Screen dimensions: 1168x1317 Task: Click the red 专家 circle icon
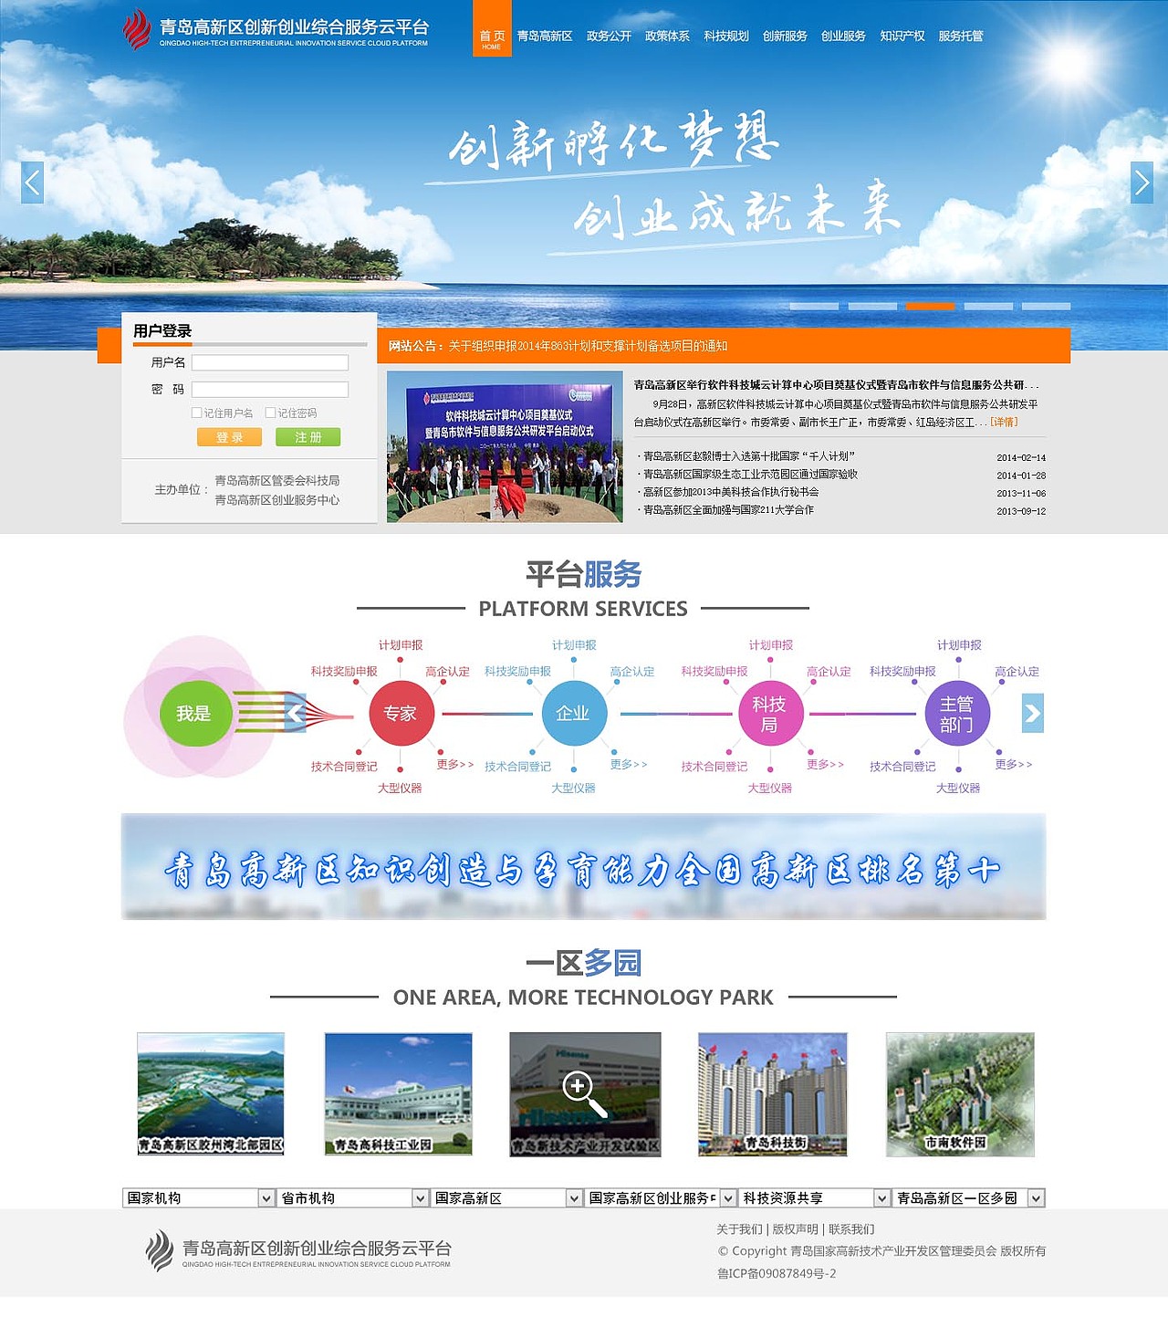(401, 714)
